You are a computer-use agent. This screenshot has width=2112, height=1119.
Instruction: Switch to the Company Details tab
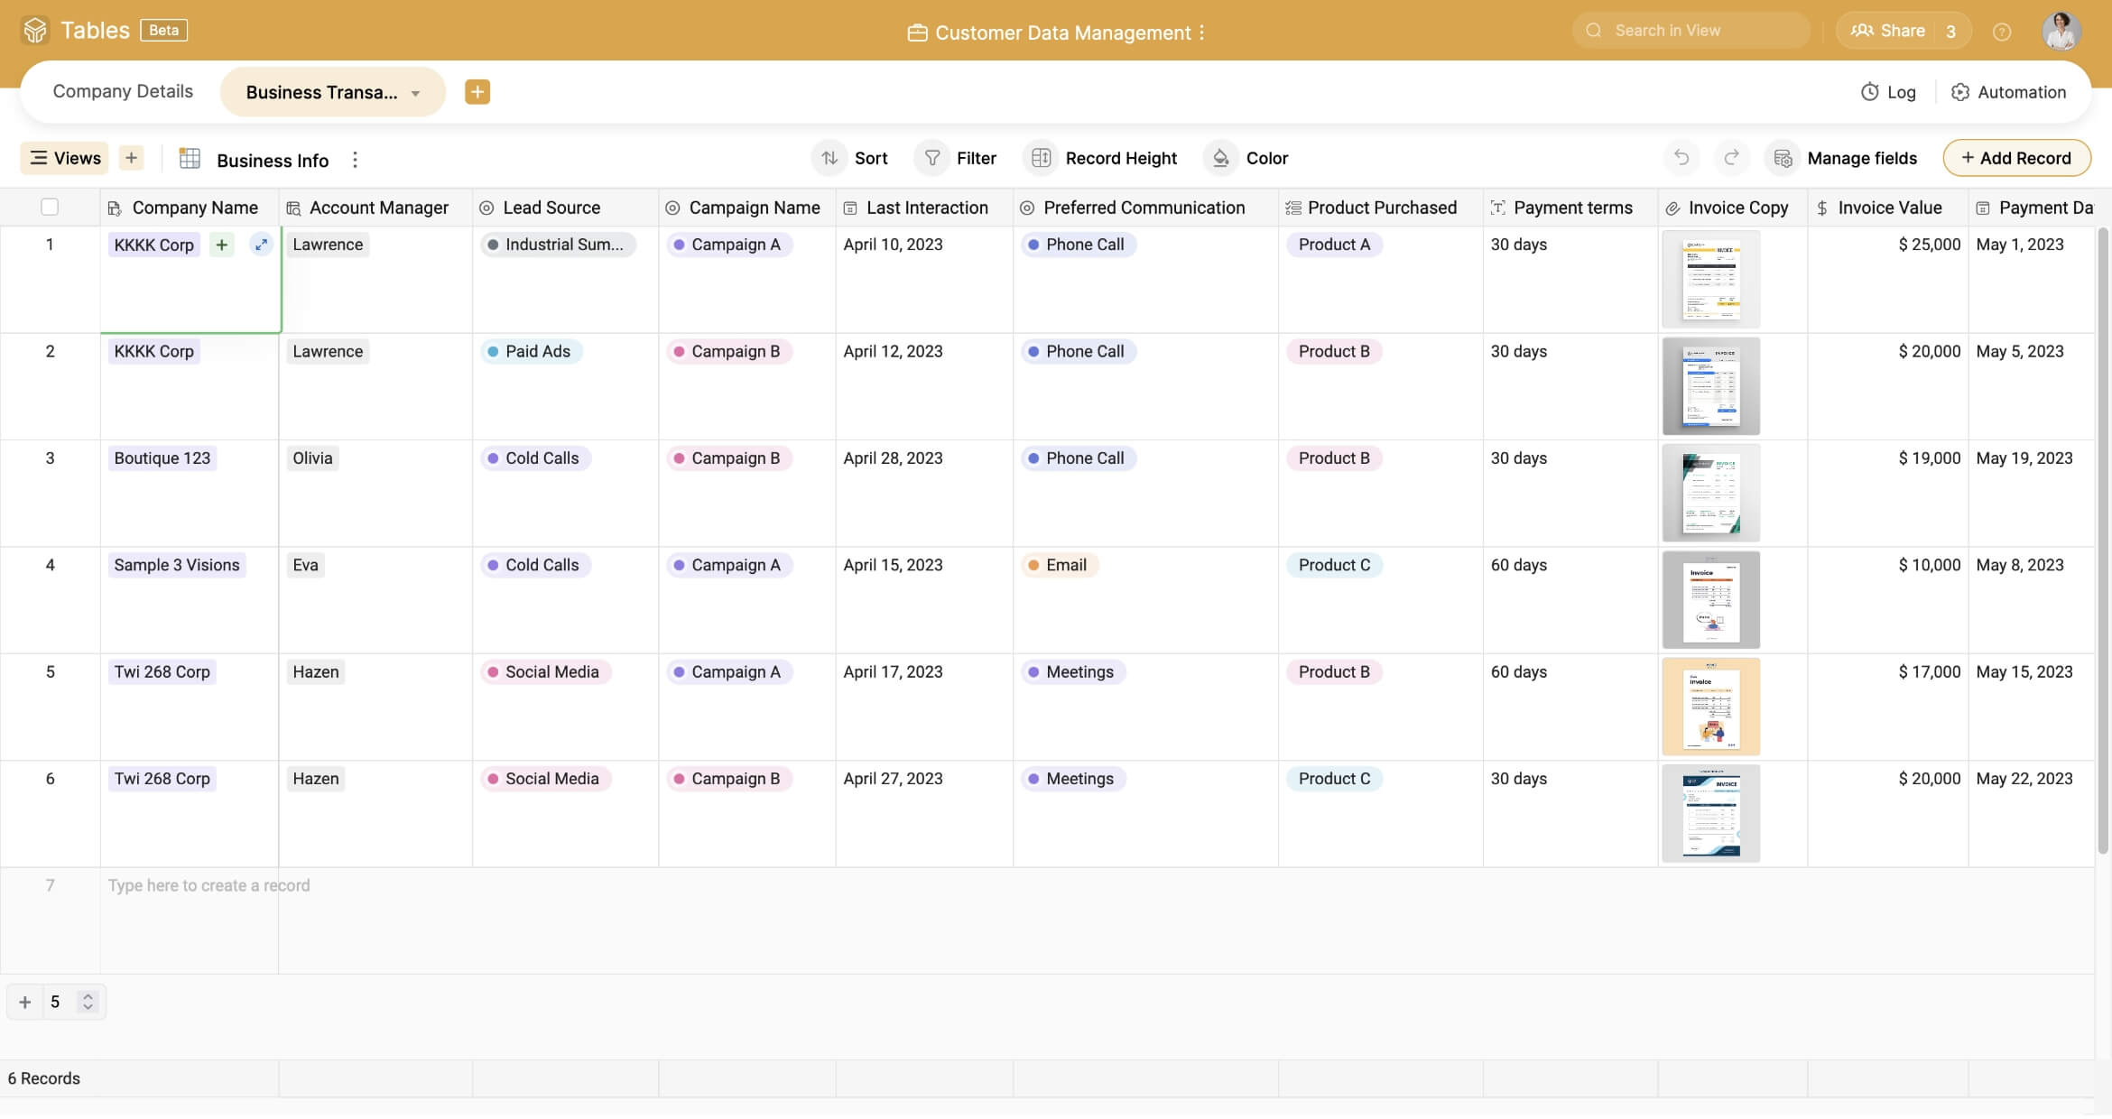123,91
